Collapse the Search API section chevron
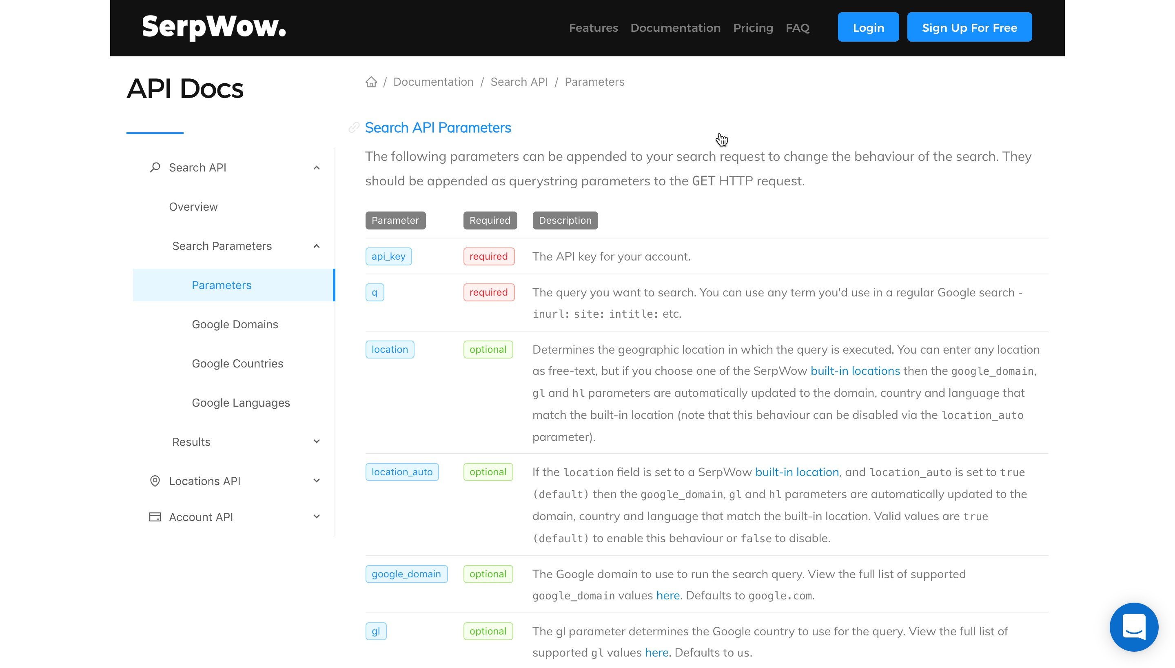This screenshot has width=1175, height=668. click(316, 167)
